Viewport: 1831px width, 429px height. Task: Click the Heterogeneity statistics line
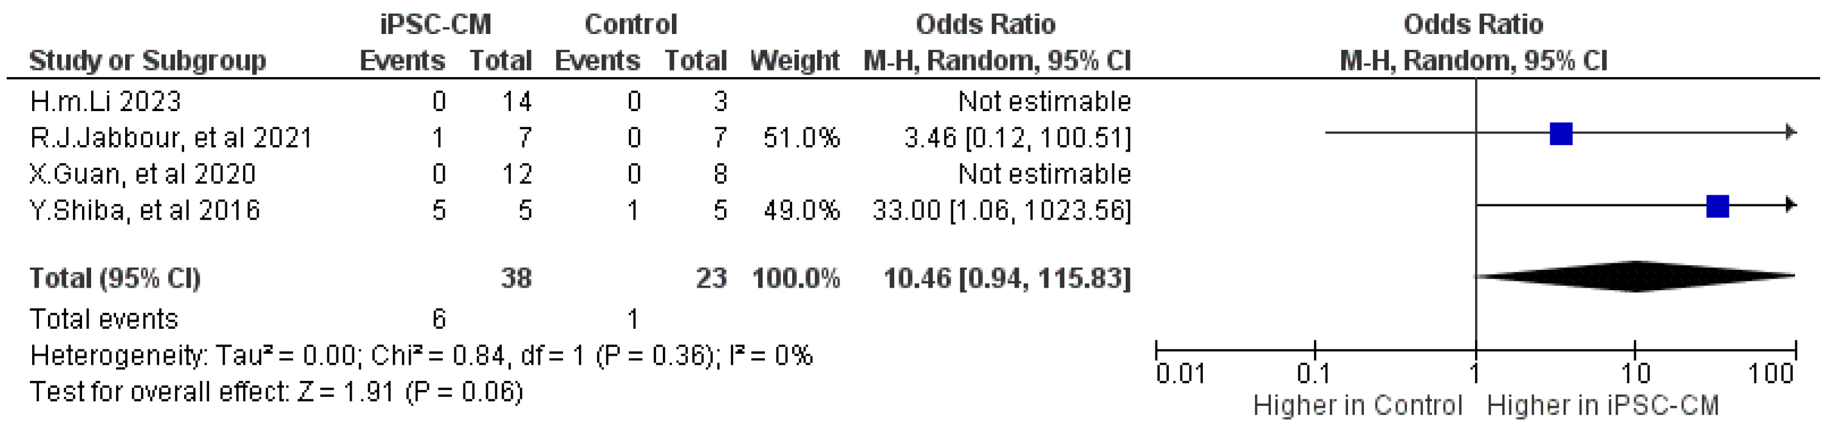click(x=421, y=355)
